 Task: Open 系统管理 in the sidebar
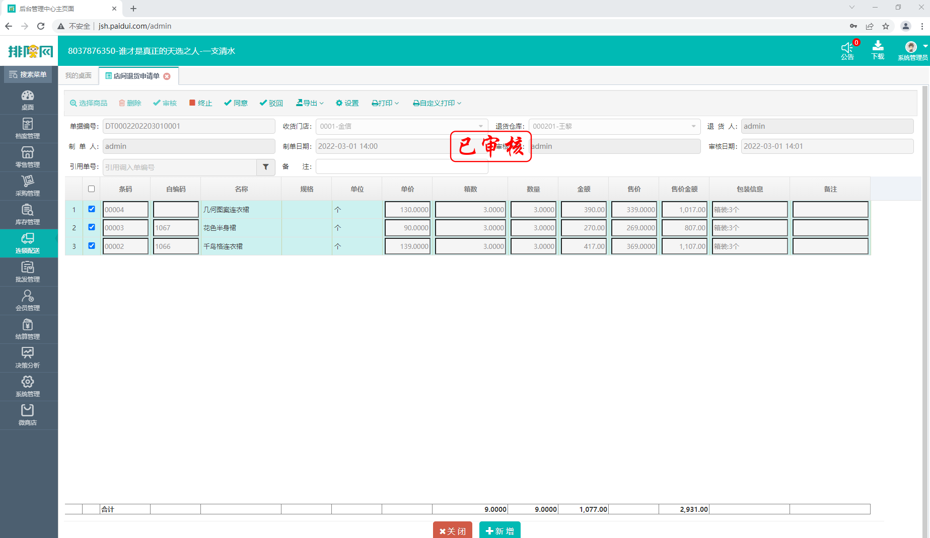tap(28, 387)
